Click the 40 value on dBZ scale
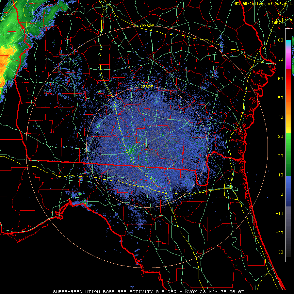 coord(281,117)
